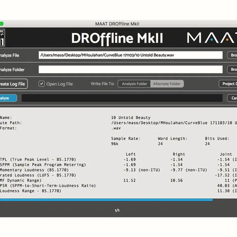Click the 'MAAT DROffline MkII' window title bar
Viewport: 237px width, 237px height.
pyautogui.click(x=117, y=24)
